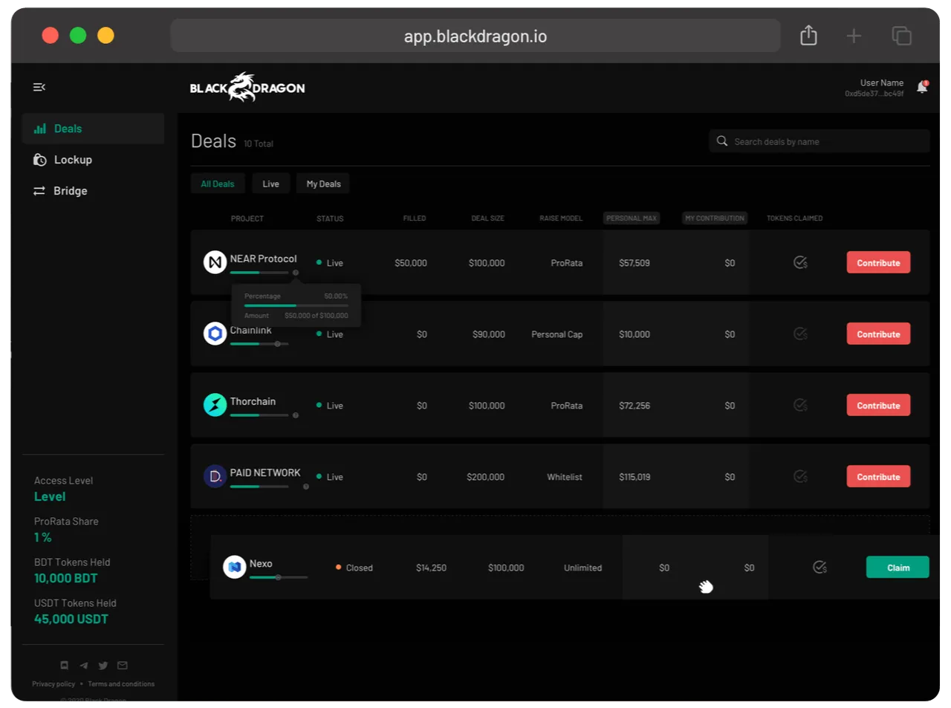
Task: Sort by the RAISE MODEL column header
Action: click(561, 218)
